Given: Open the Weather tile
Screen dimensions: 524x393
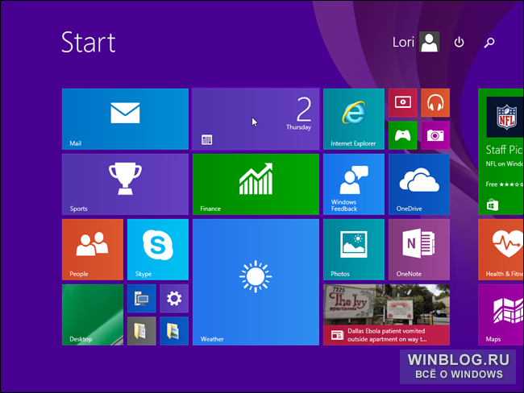Looking at the screenshot, I should pos(256,282).
